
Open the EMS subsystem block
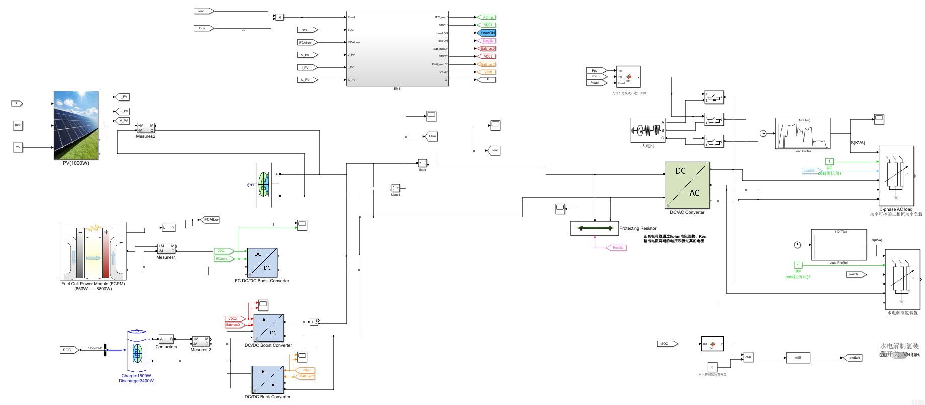(397, 48)
